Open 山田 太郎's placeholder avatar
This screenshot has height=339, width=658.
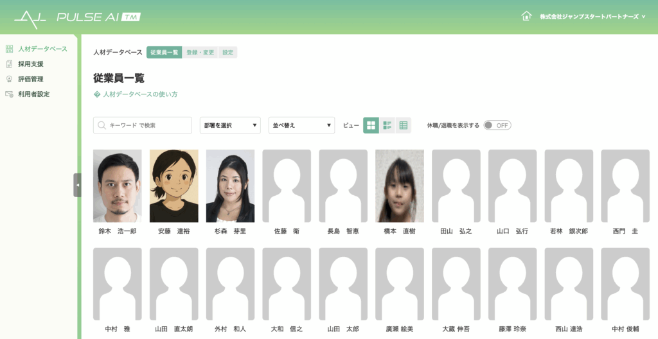point(343,284)
